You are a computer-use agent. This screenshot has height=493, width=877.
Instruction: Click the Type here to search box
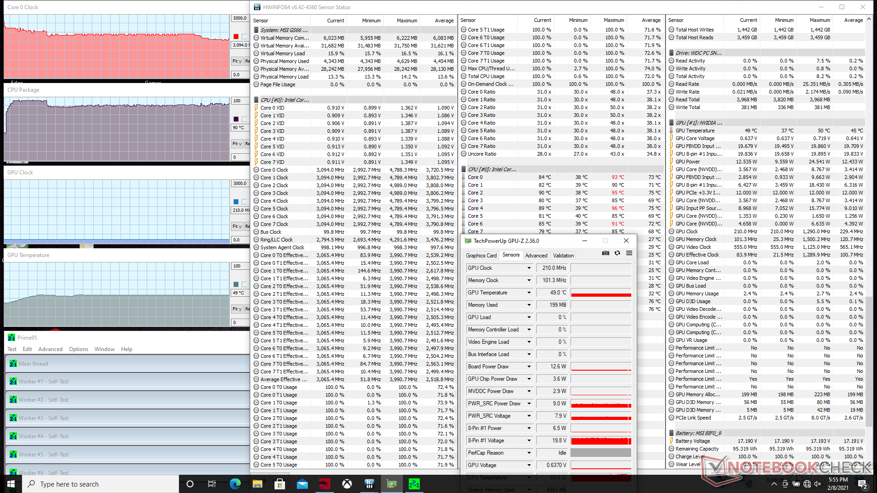coord(100,484)
